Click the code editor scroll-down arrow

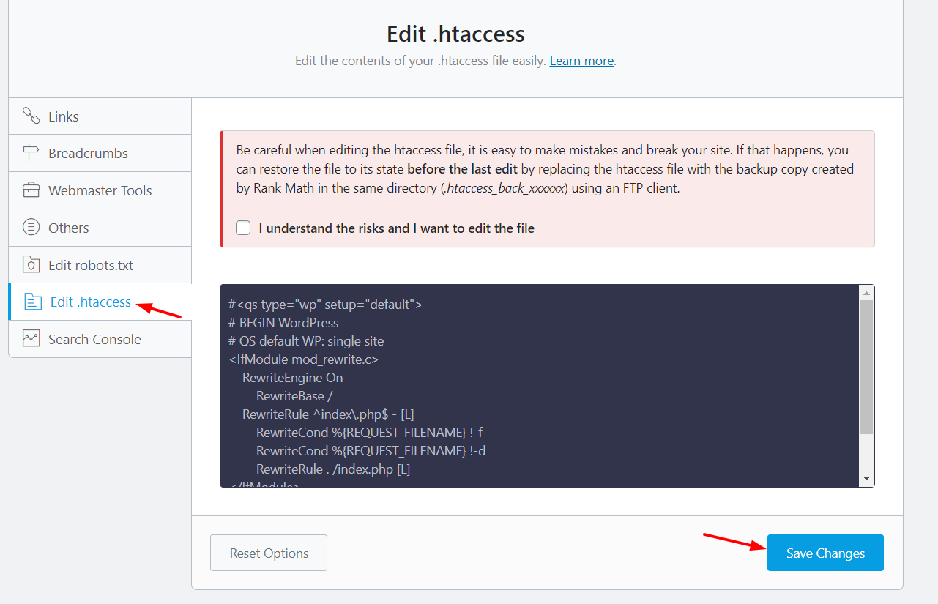coord(866,478)
